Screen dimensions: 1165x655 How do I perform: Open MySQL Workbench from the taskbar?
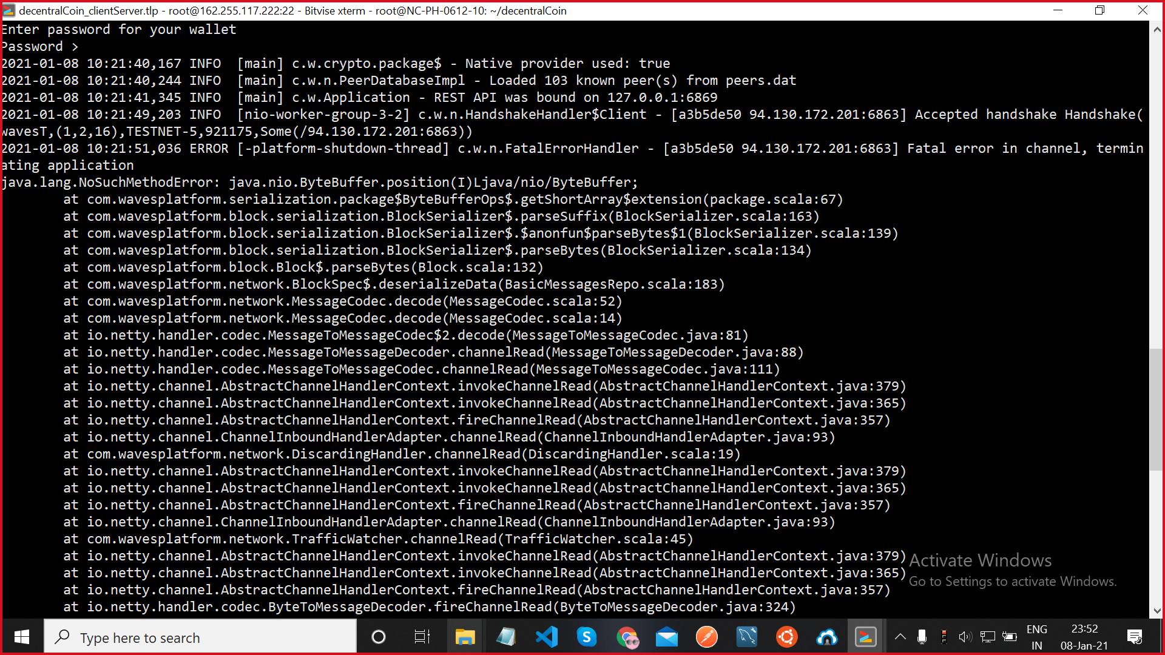[747, 637]
